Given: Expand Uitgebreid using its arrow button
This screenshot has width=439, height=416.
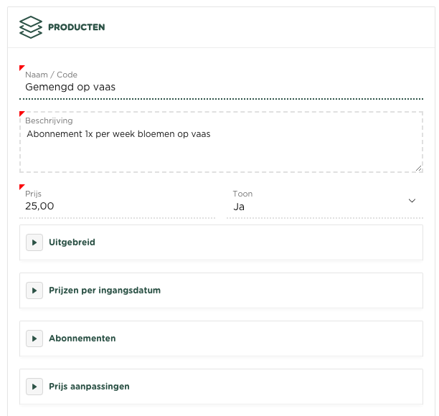Looking at the screenshot, I should tap(34, 242).
